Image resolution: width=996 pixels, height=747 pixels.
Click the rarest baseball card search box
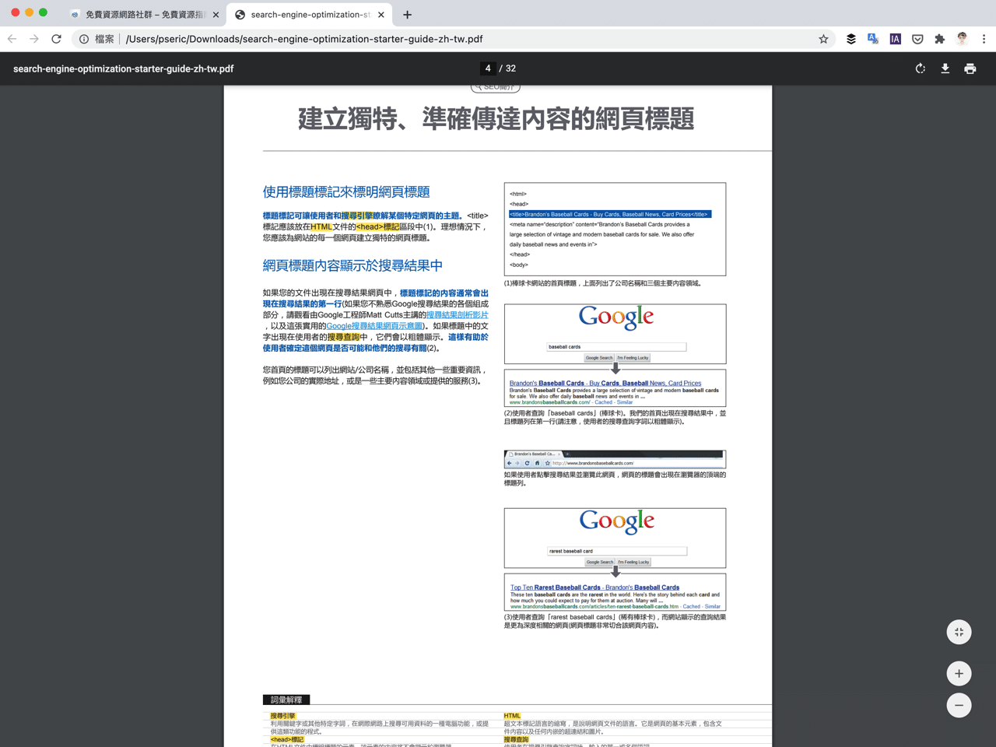point(617,551)
